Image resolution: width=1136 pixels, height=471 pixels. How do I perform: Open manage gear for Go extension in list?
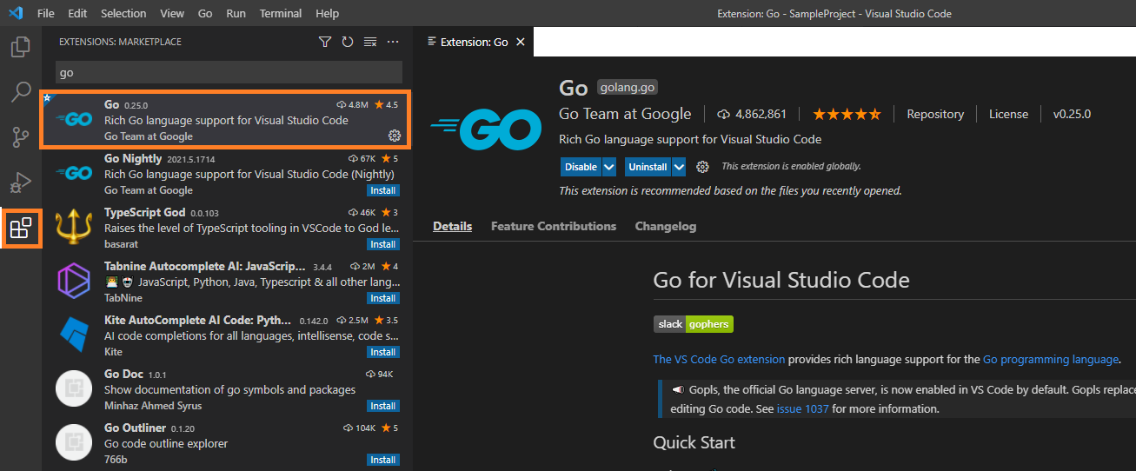point(394,136)
